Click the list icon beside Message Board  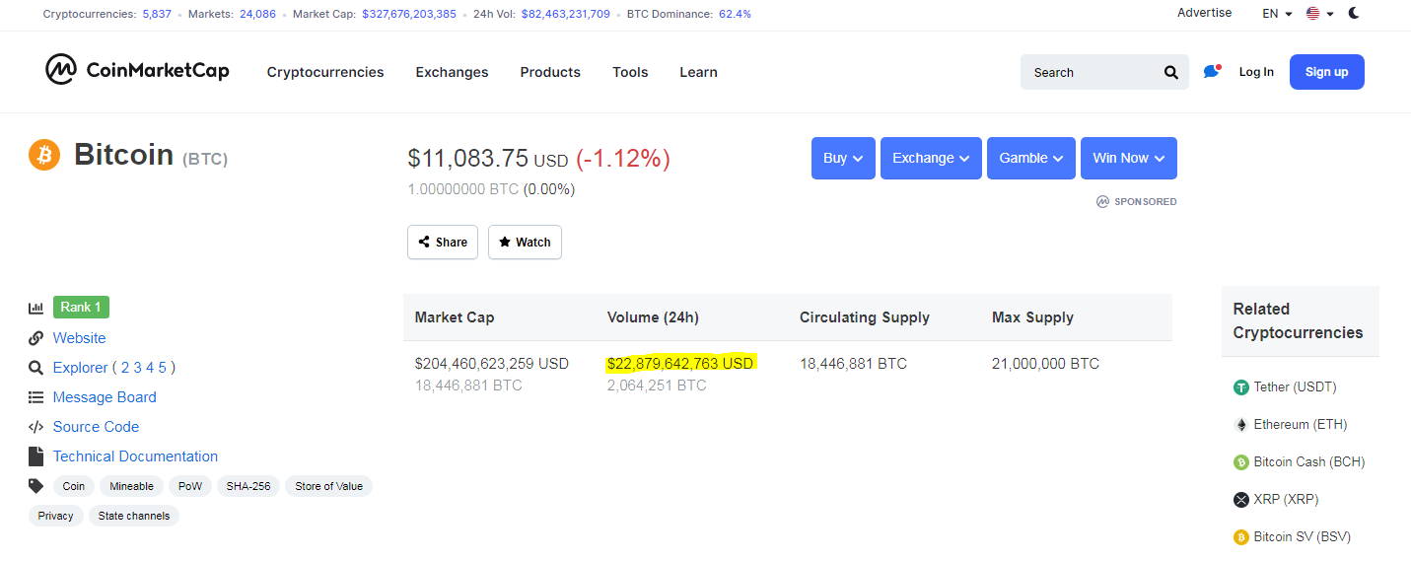36,397
